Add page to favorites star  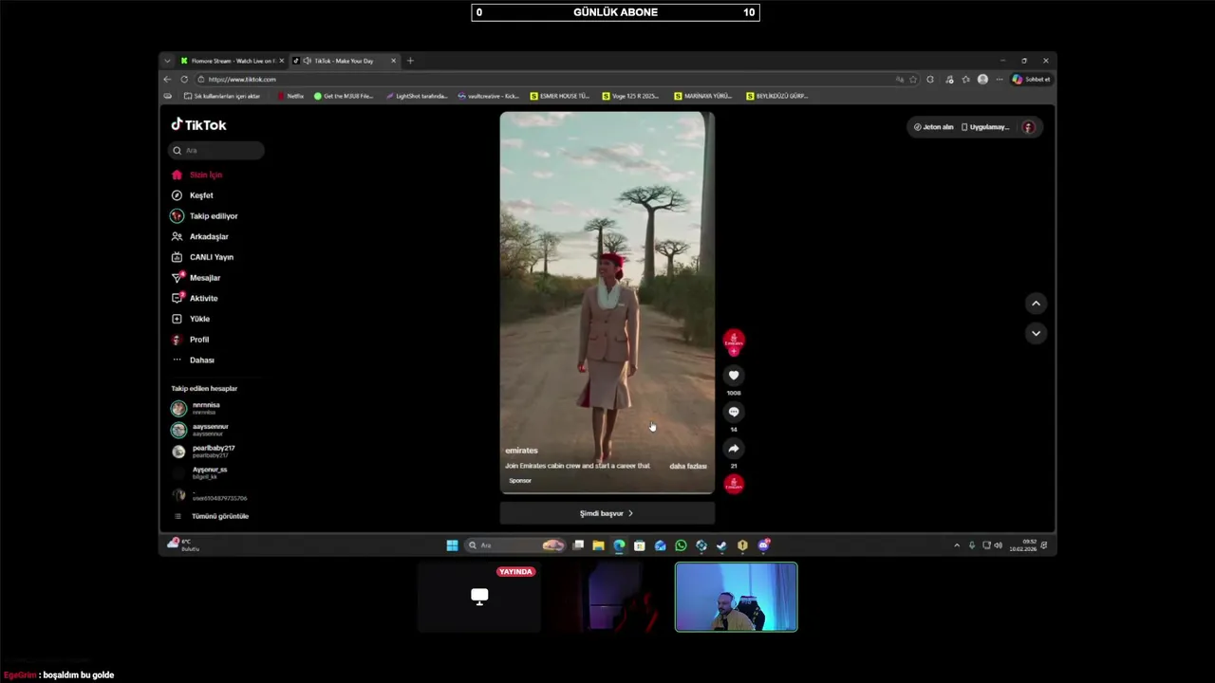pyautogui.click(x=913, y=80)
